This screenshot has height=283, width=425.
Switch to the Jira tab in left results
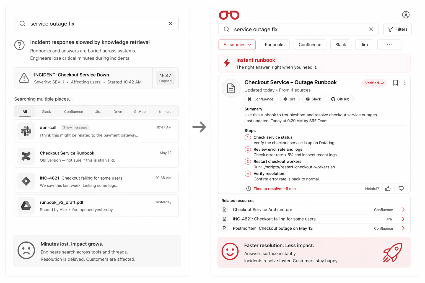[98, 112]
